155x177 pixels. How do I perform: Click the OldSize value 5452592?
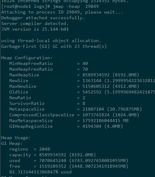(x=92, y=92)
